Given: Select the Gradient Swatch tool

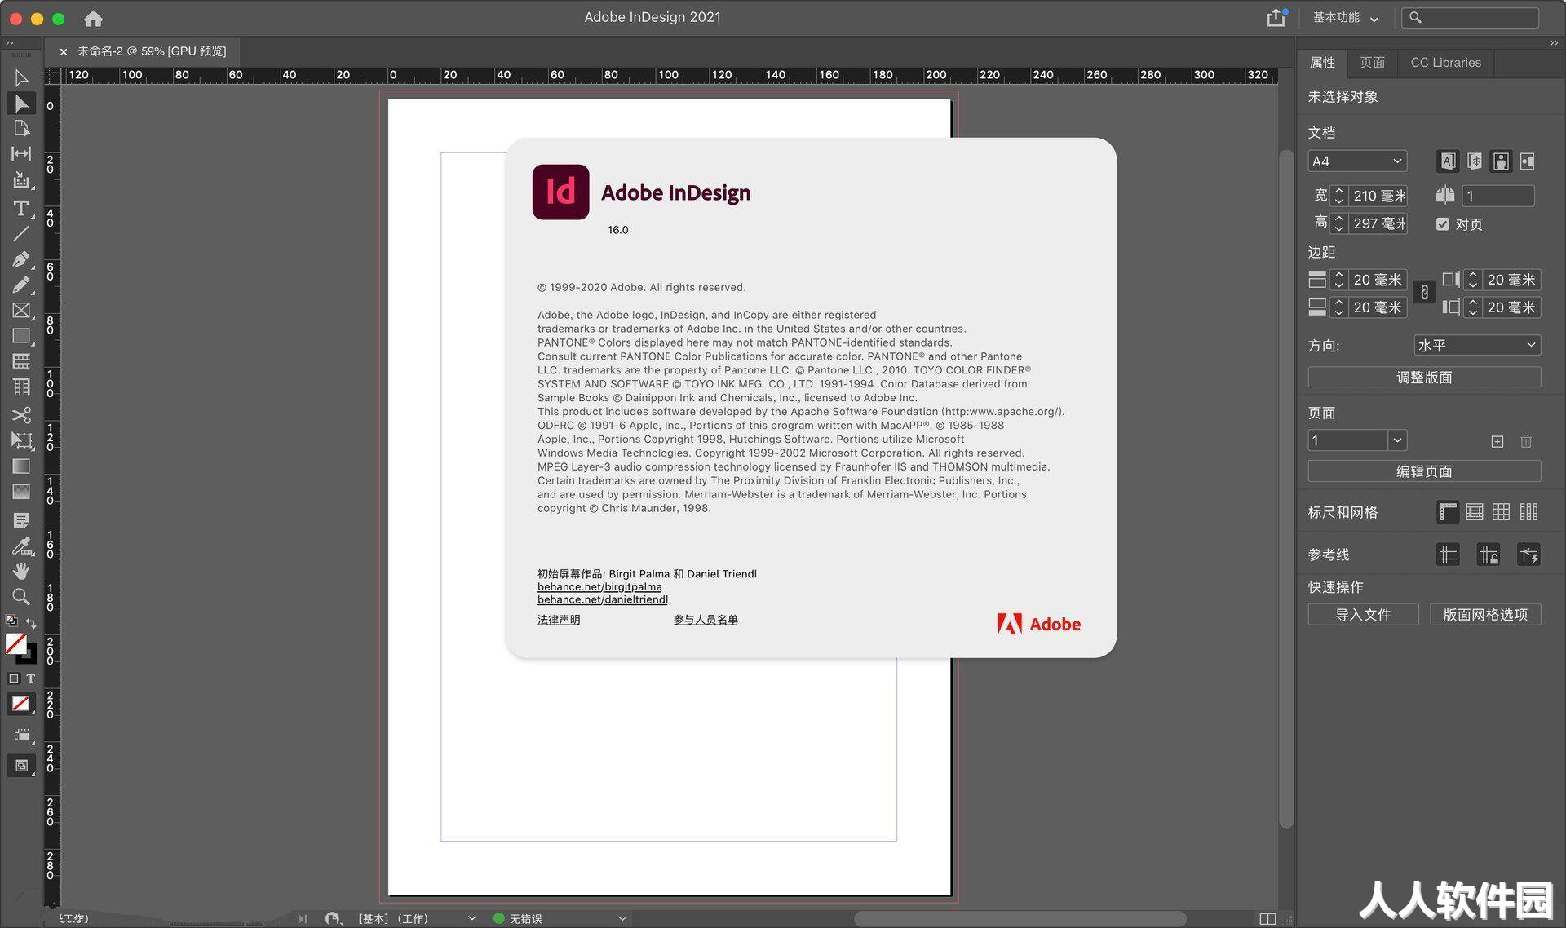Looking at the screenshot, I should (x=21, y=466).
